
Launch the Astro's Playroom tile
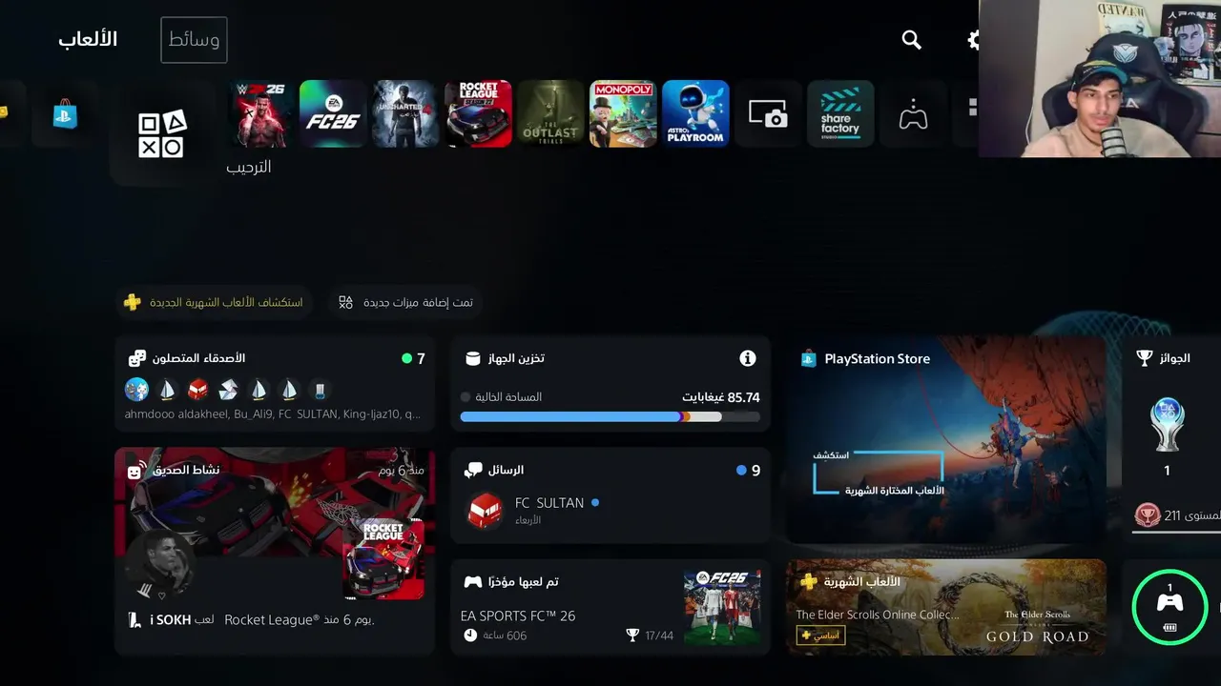pos(695,113)
